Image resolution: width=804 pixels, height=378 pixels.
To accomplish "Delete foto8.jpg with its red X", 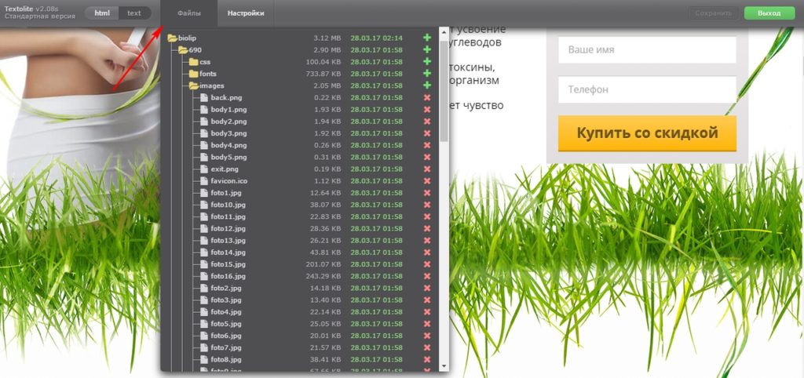I will pos(426,359).
